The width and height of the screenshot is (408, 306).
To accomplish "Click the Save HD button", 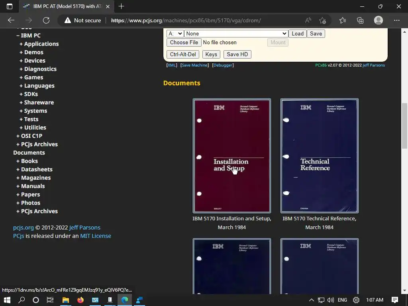I will tap(237, 54).
